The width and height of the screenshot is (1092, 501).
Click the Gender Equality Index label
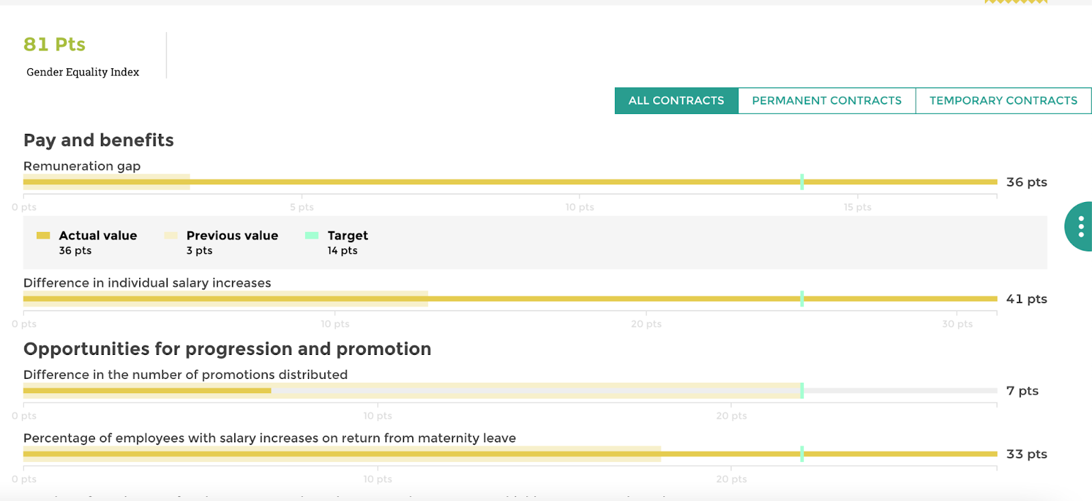(x=83, y=72)
